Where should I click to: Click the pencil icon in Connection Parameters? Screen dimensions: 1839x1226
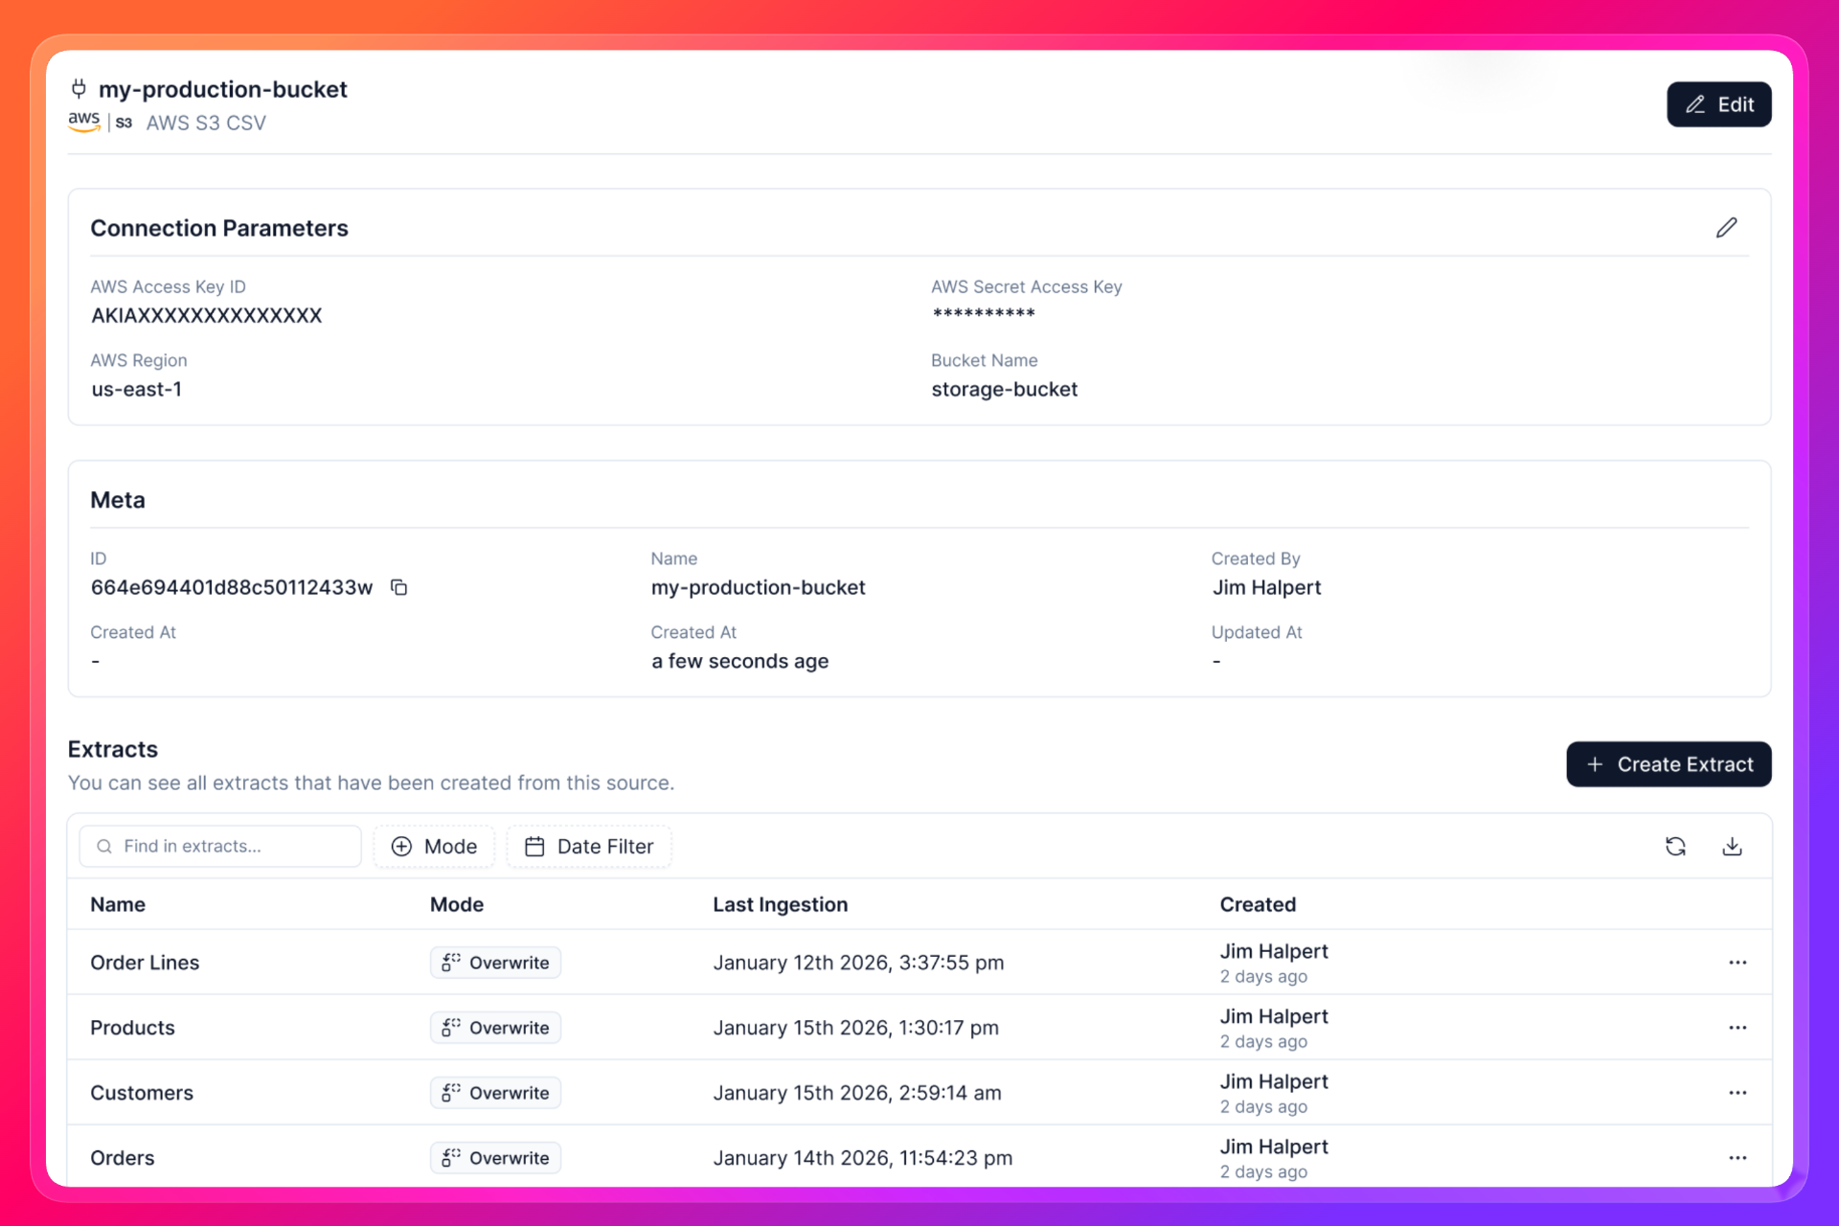[x=1726, y=228]
